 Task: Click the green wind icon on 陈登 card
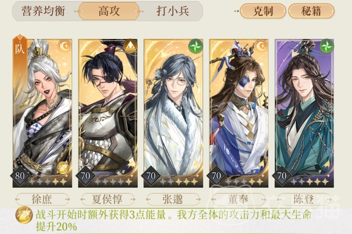click(327, 46)
